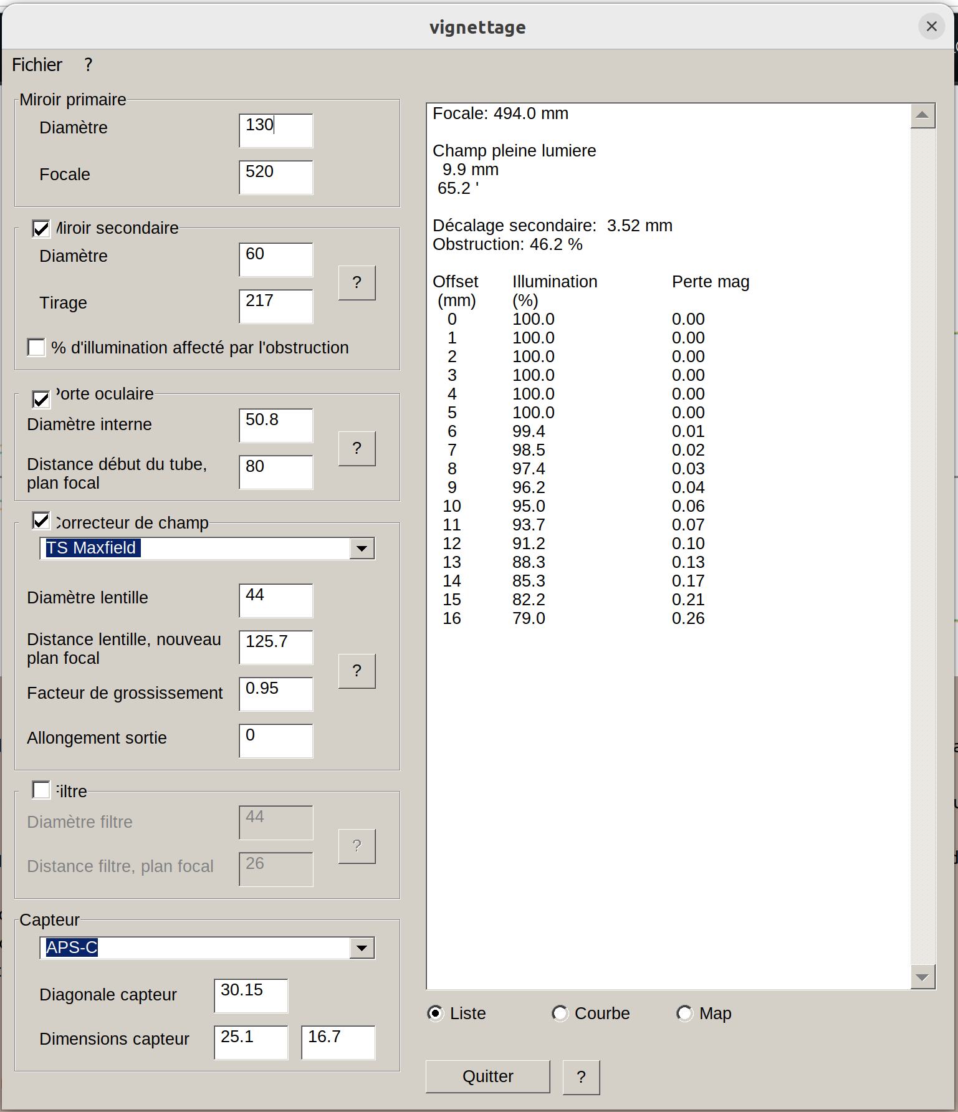Click the Obstruction: 46.2 % result line

(507, 244)
